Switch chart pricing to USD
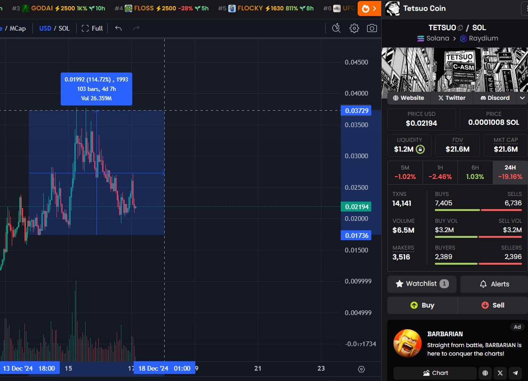 [x=45, y=28]
